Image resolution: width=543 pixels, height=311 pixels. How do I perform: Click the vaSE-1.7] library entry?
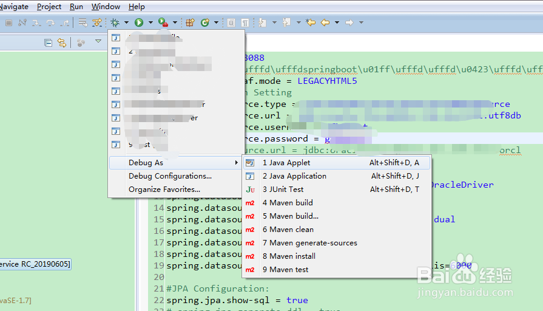click(x=16, y=301)
